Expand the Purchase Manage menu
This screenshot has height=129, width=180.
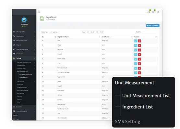click(24, 41)
